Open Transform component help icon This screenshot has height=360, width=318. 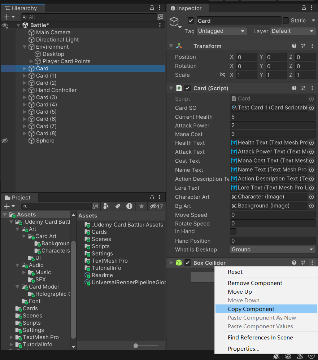pyautogui.click(x=294, y=46)
